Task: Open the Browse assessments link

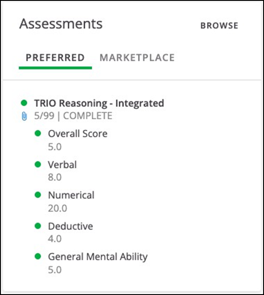Action: pos(219,26)
